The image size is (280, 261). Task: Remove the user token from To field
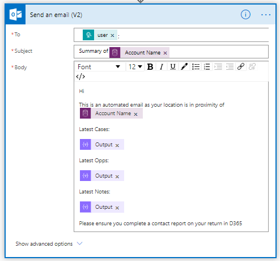(112, 35)
